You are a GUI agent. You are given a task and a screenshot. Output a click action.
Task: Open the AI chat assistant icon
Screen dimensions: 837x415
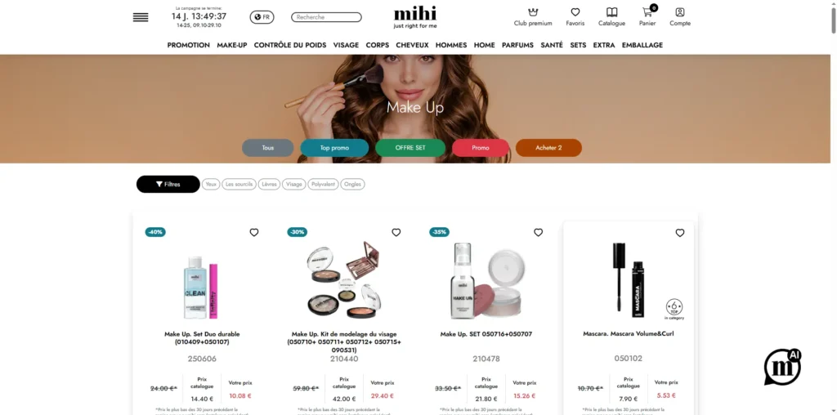pyautogui.click(x=782, y=367)
